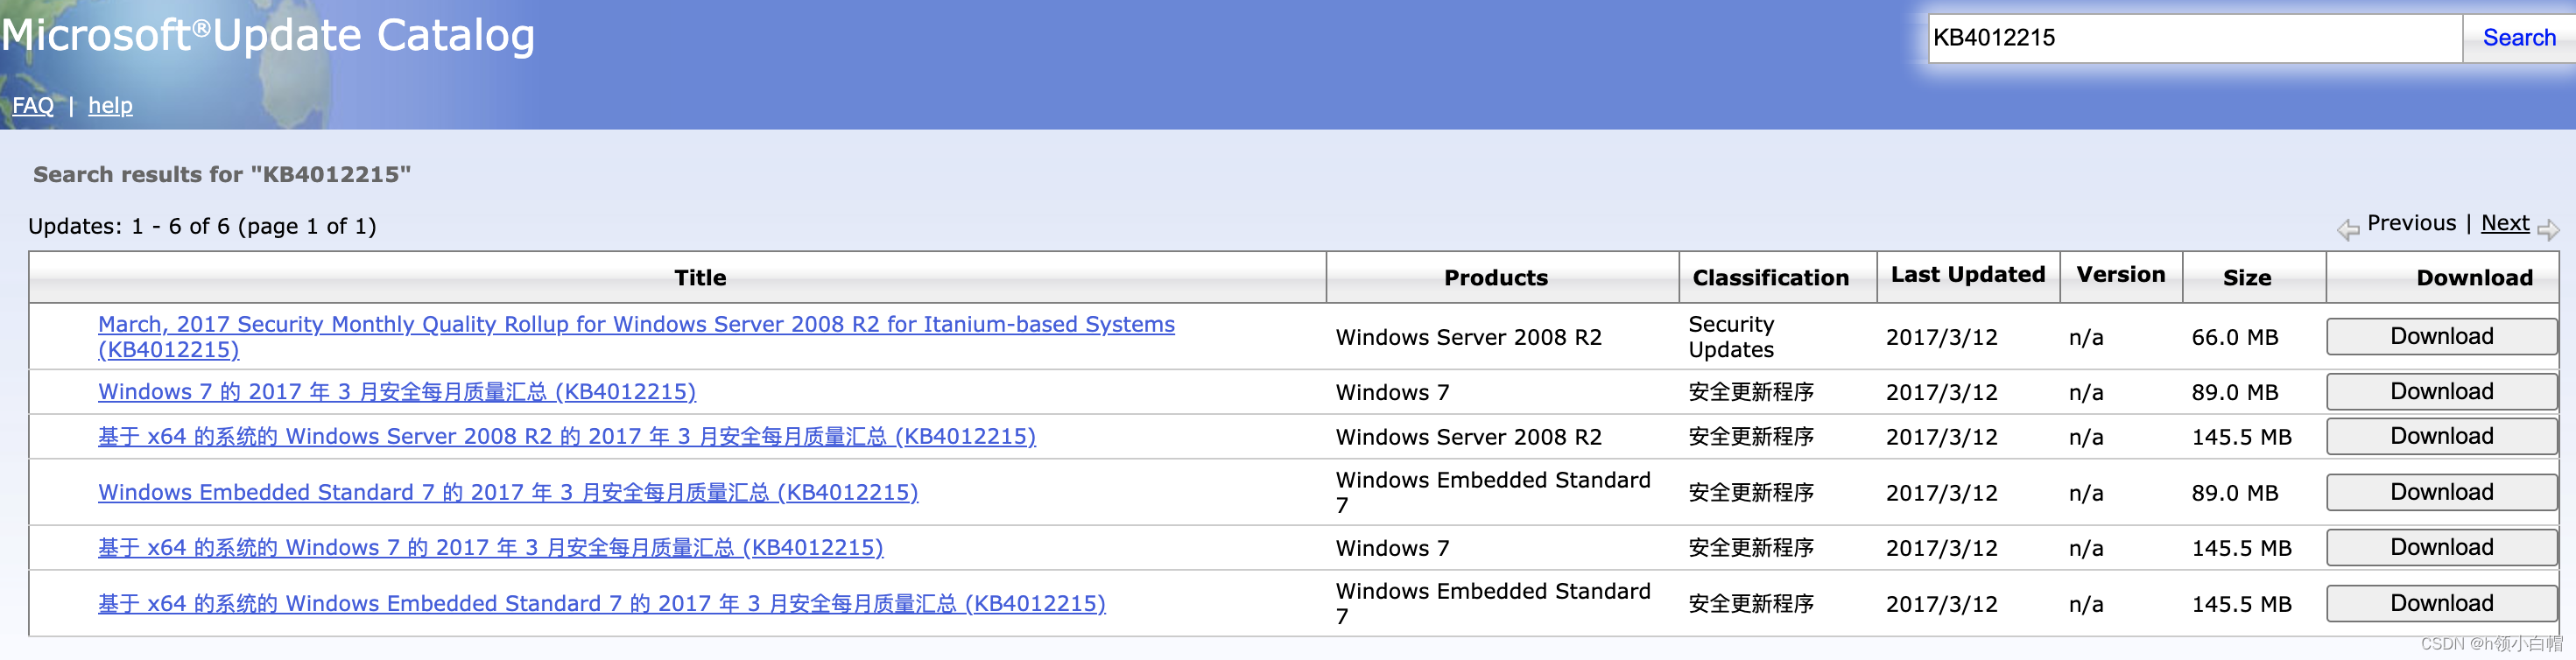Download x64 Windows 7 145.5 MB update
Screen dimensions: 2576x660
tap(2441, 548)
